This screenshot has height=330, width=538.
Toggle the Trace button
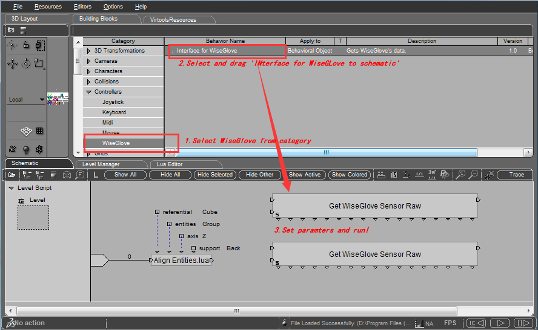click(x=516, y=175)
